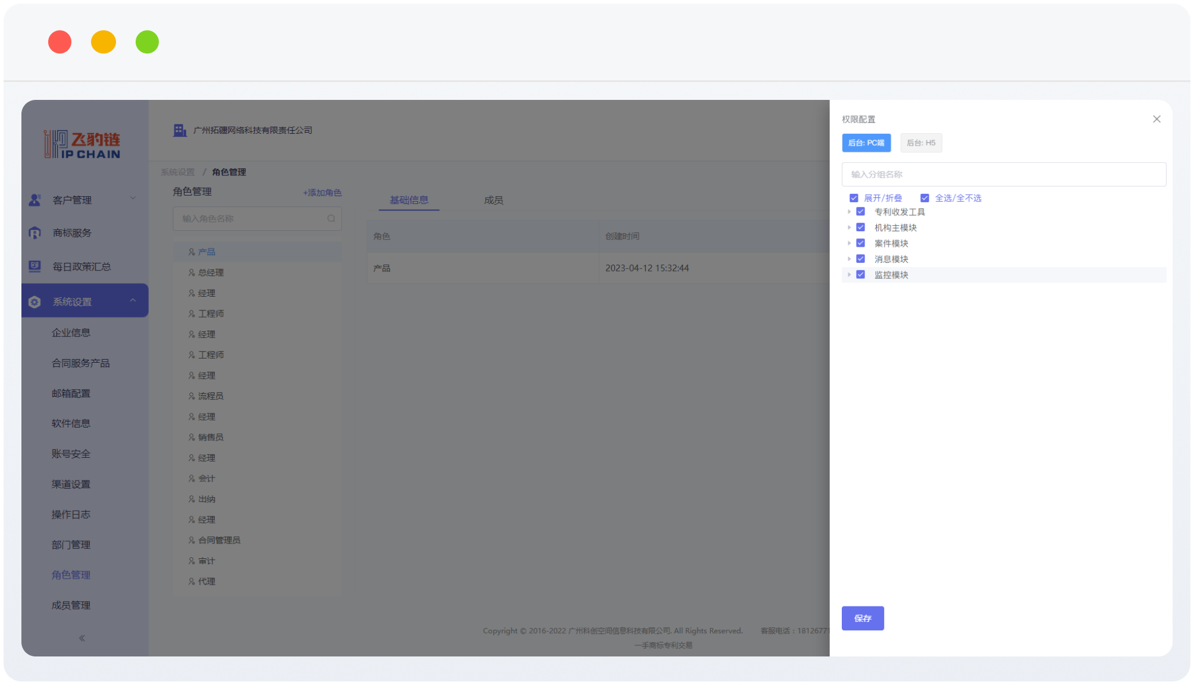Click the 商标服务 sidebar icon
This screenshot has width=1194, height=685.
35,233
